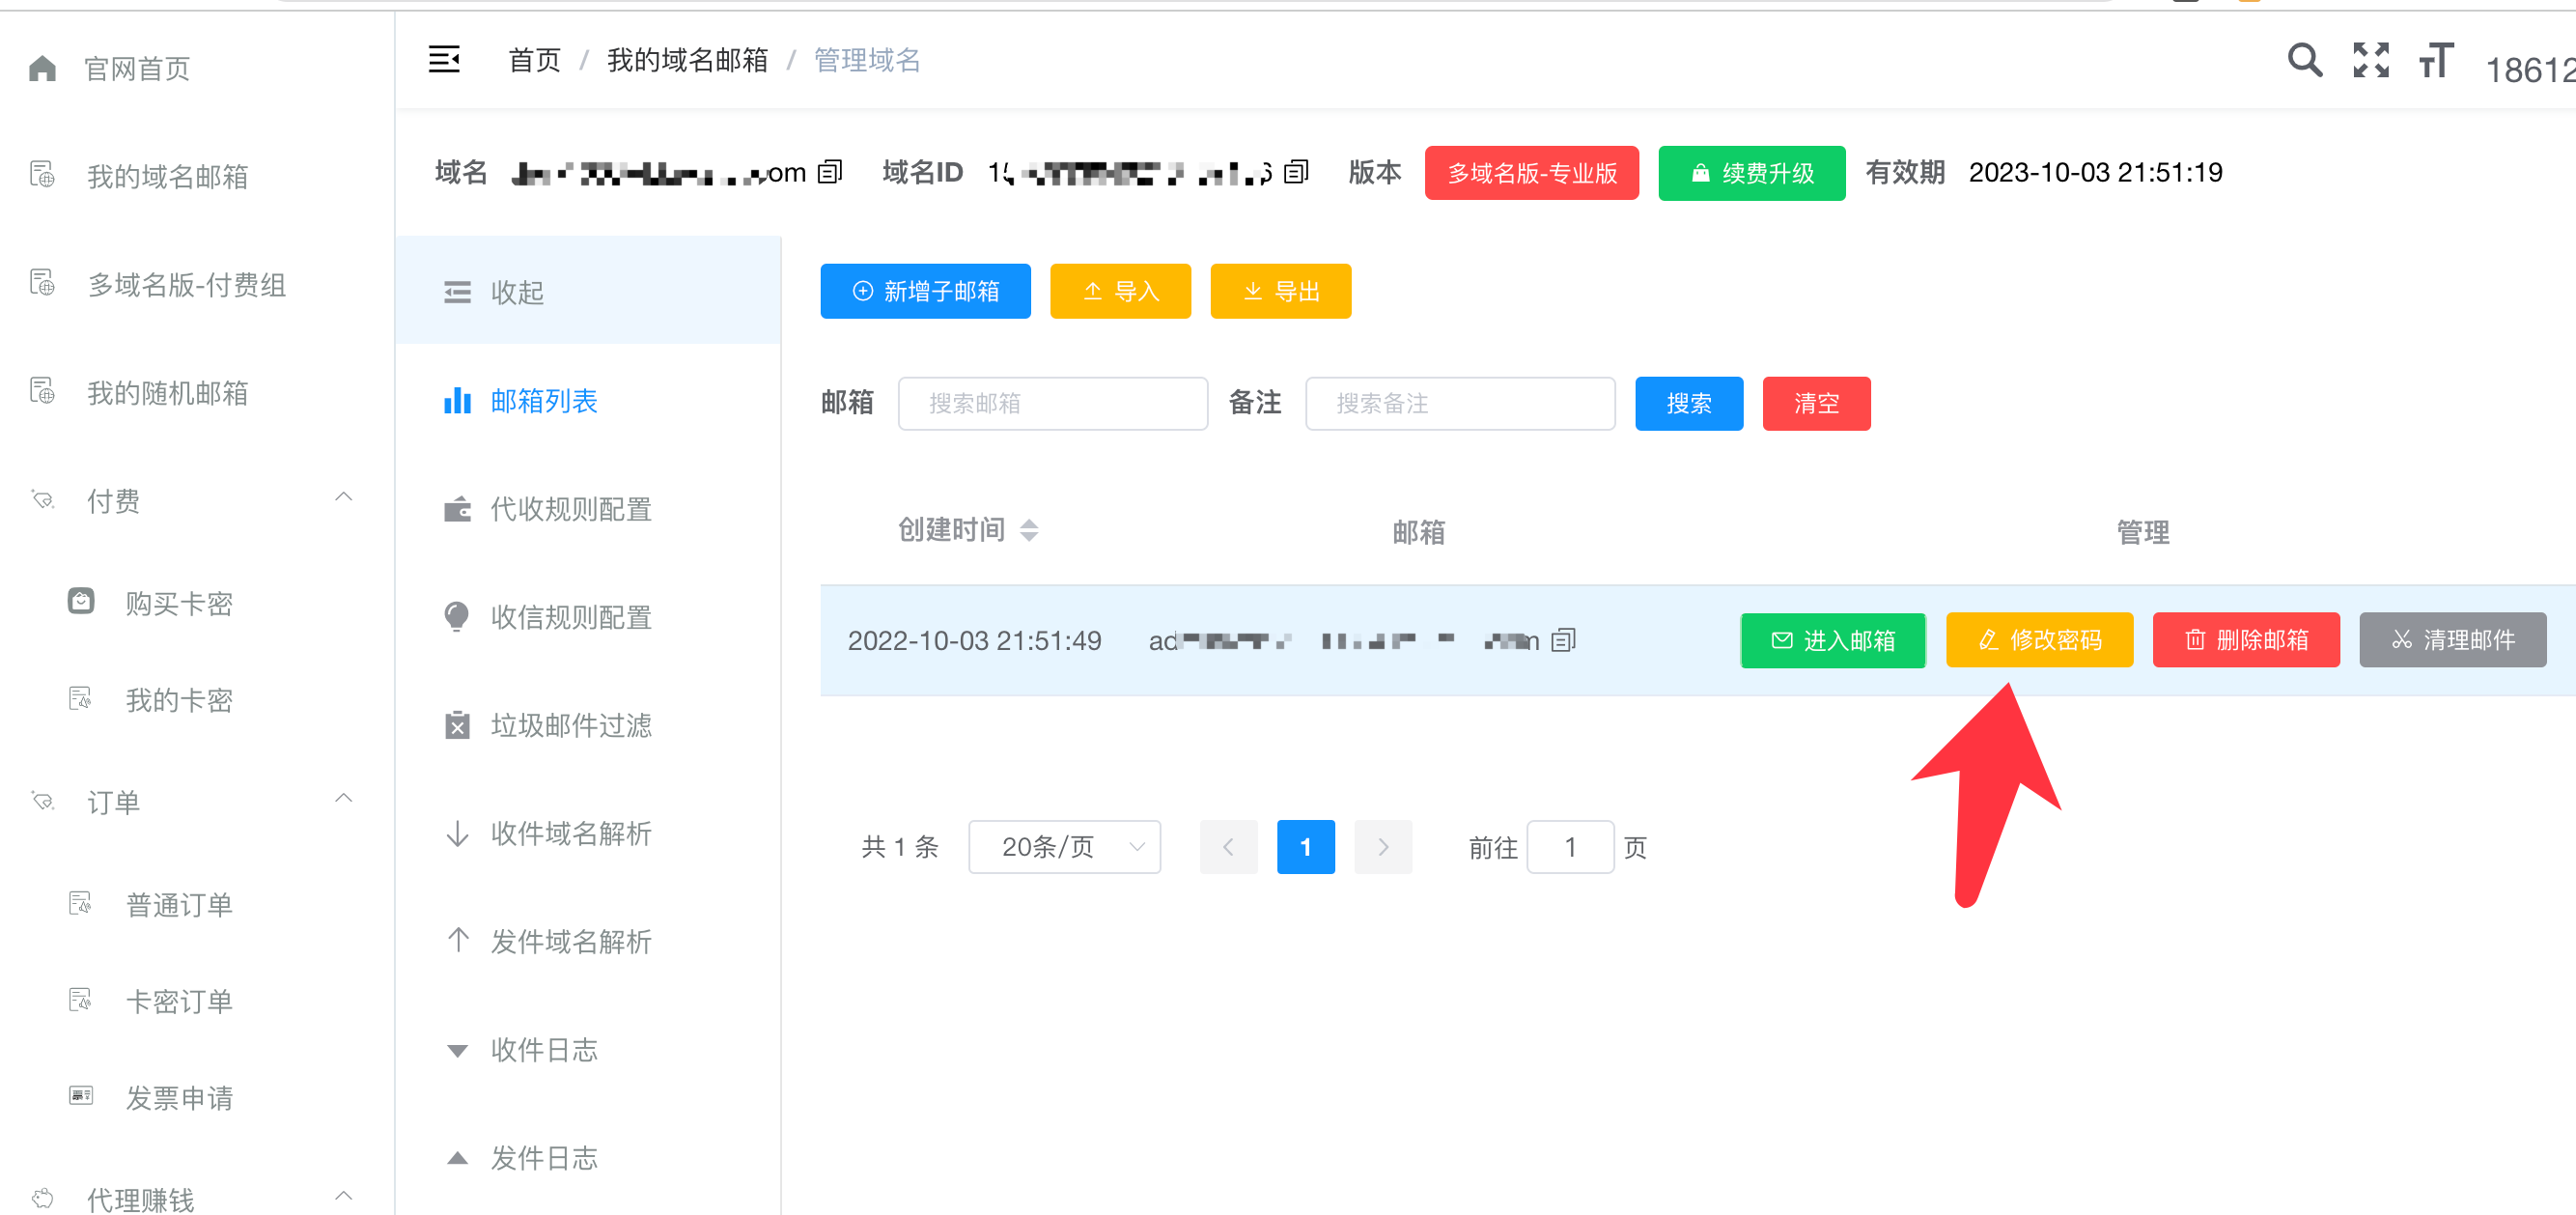Go to next page arrow

[x=1383, y=847]
